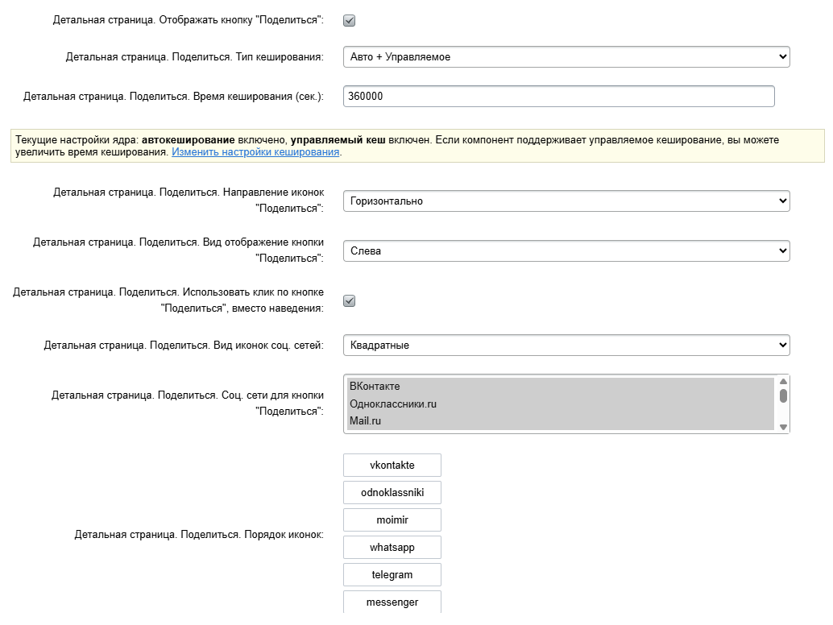
Task: Open the social icon style dropdown "Квадратные"
Action: 566,346
